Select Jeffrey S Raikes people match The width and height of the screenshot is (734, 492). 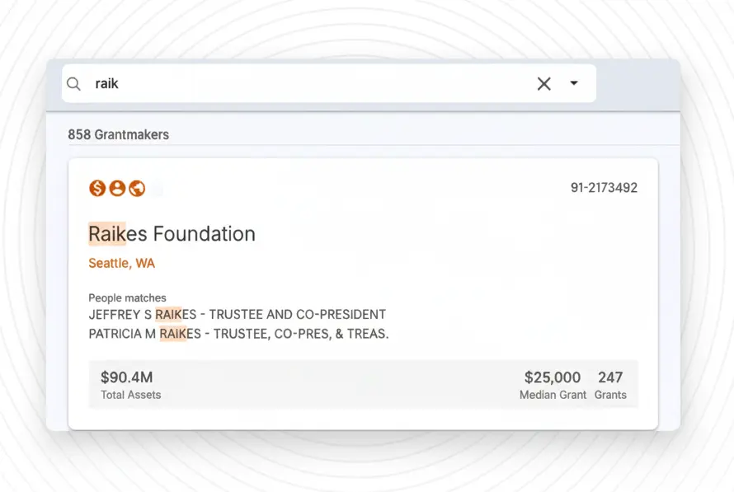tap(237, 315)
